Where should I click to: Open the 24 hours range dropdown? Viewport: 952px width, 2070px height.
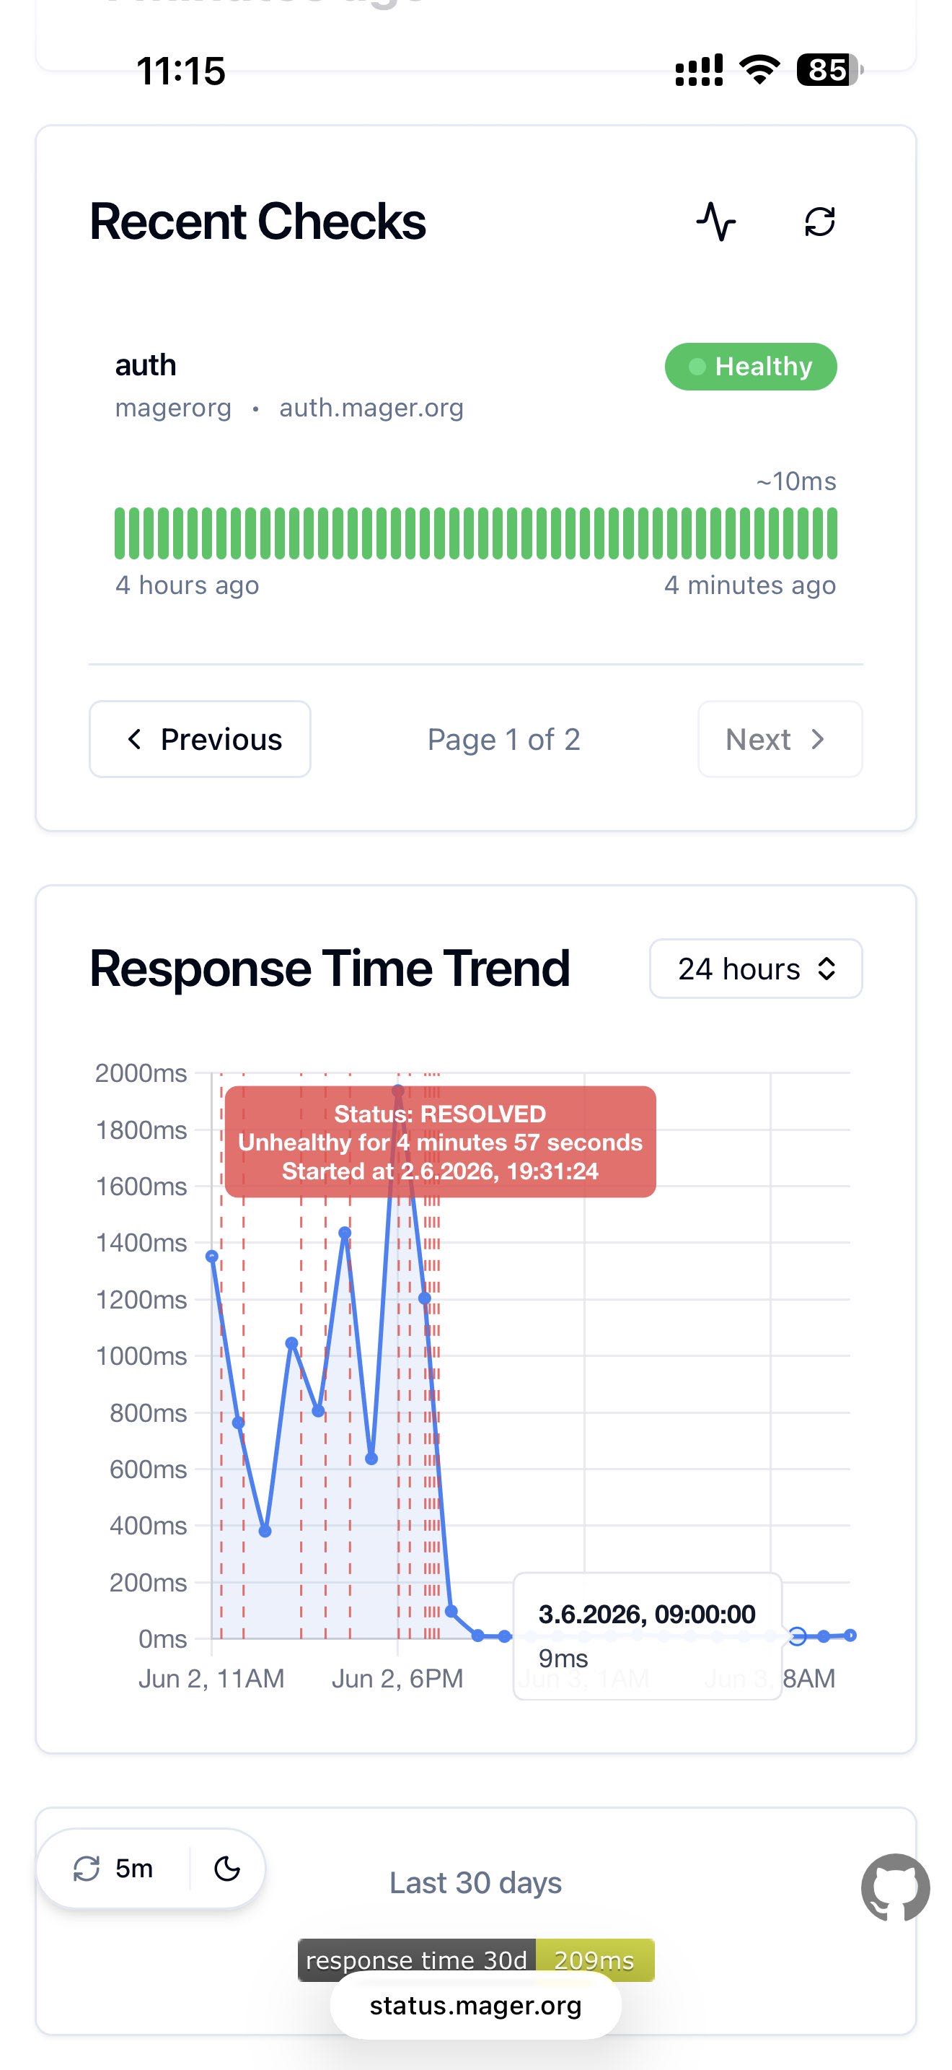click(x=755, y=969)
